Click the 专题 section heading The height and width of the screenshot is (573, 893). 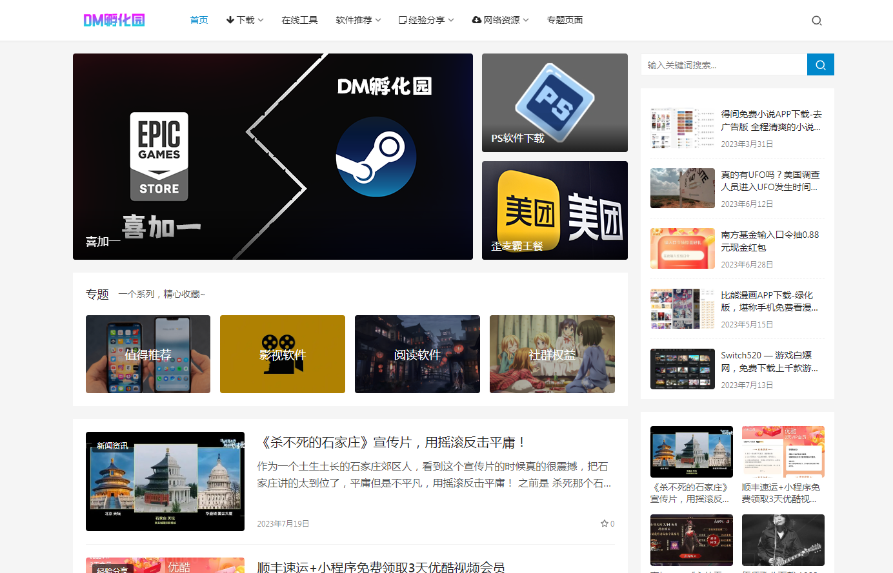point(97,294)
